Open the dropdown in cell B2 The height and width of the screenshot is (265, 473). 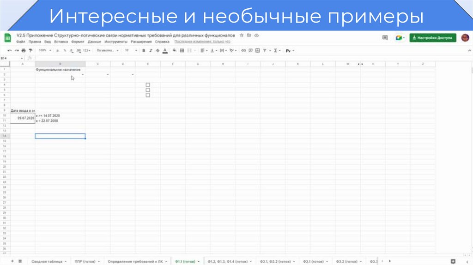pos(83,75)
